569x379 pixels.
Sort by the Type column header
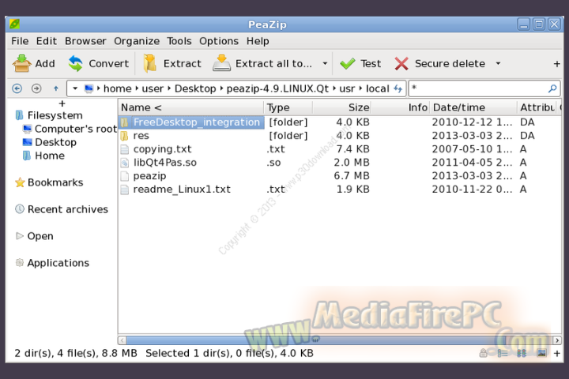(x=288, y=107)
